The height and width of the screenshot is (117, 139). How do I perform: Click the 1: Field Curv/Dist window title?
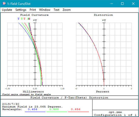tap(19, 4)
